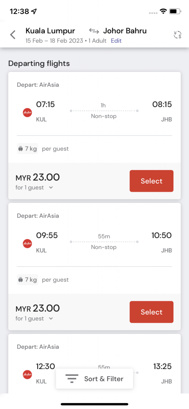Tap the 1h Non-stop duration on first flight
The image size is (189, 409).
pos(103,111)
